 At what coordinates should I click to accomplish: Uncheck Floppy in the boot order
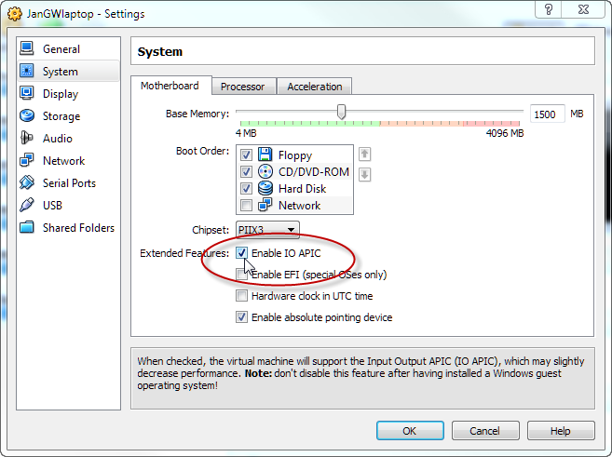[x=247, y=155]
